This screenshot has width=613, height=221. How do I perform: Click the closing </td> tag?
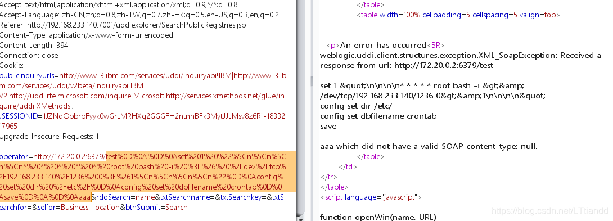[x=348, y=166]
